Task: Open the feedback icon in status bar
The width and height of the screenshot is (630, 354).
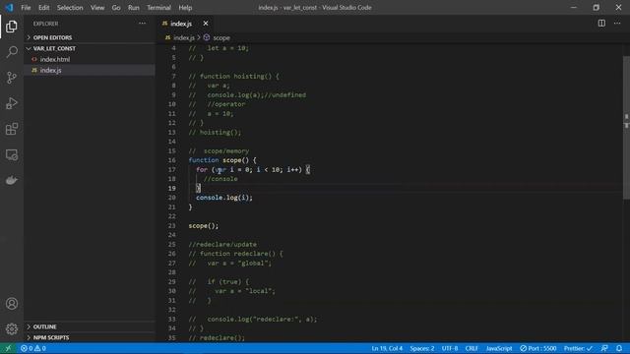Action: point(604,348)
